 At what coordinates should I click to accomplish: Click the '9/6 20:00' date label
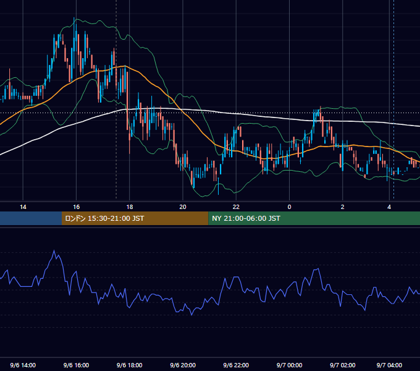point(183,365)
